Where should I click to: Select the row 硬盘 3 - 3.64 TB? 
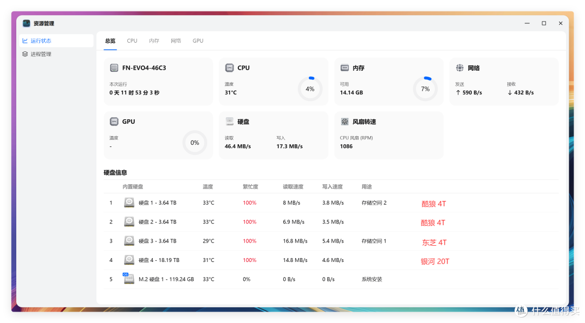(x=331, y=241)
